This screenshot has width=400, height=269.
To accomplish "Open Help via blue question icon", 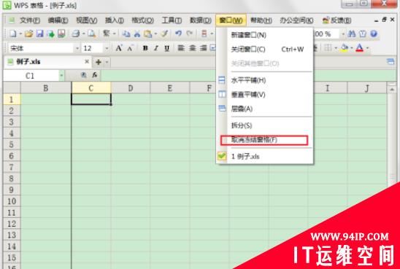I will tap(374, 34).
